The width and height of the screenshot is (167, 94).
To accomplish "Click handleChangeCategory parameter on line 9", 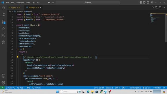I will [29, 36].
